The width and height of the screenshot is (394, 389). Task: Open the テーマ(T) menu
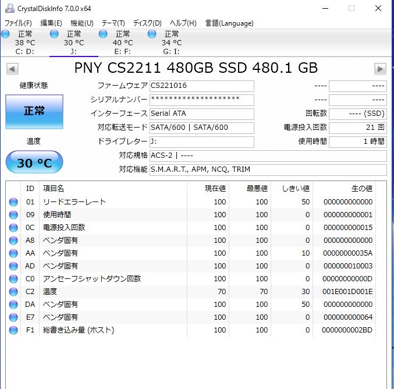pos(113,23)
